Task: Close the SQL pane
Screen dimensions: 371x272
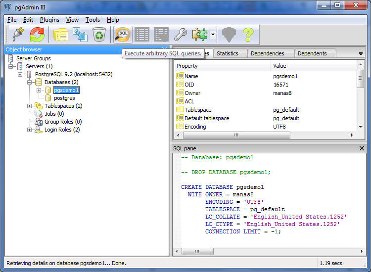Action: (362, 148)
